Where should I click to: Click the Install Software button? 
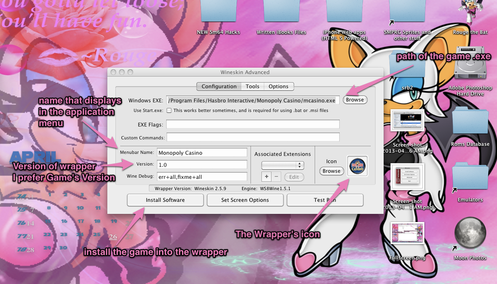click(165, 200)
